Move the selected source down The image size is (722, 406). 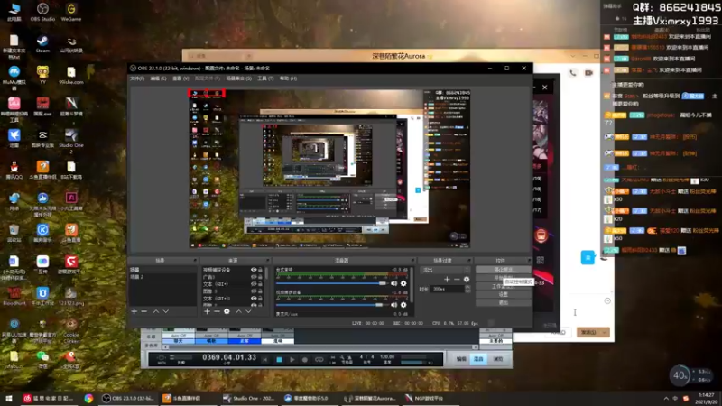coord(248,311)
